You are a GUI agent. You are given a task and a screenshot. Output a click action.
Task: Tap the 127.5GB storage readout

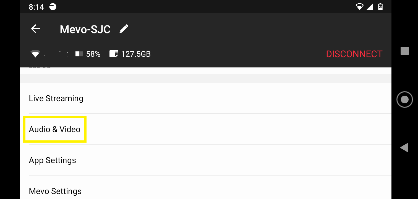136,54
